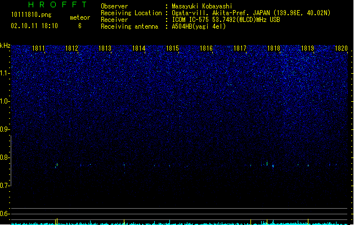Click the Receiving antenna label
Viewport: 354px width, 225px height.
(x=129, y=26)
